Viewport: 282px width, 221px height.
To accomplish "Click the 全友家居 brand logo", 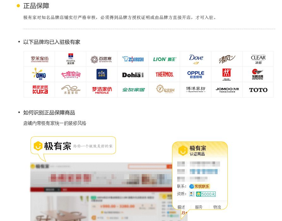I will pos(133,90).
